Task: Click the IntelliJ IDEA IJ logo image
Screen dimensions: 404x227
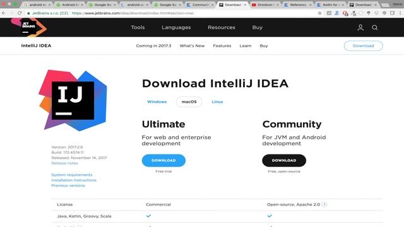Action: (73, 100)
